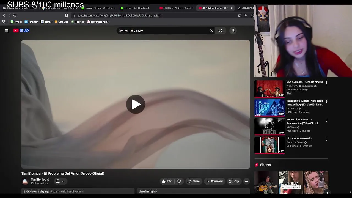Viewport: 352px width, 198px height.
Task: Open Arruinarse feat. Airbag video thumbnail
Action: pyautogui.click(x=269, y=108)
